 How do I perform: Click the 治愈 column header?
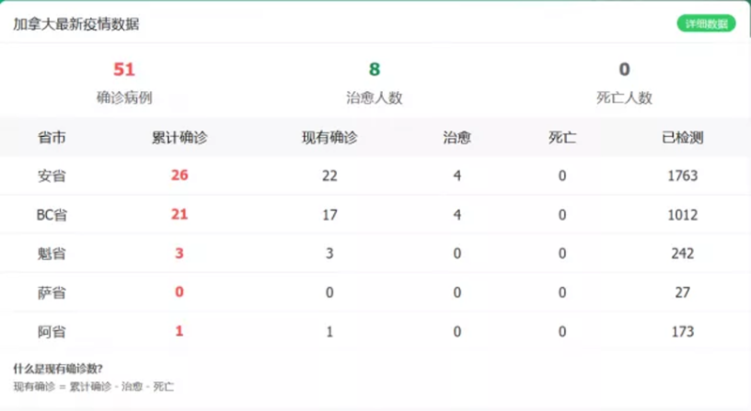pyautogui.click(x=457, y=137)
